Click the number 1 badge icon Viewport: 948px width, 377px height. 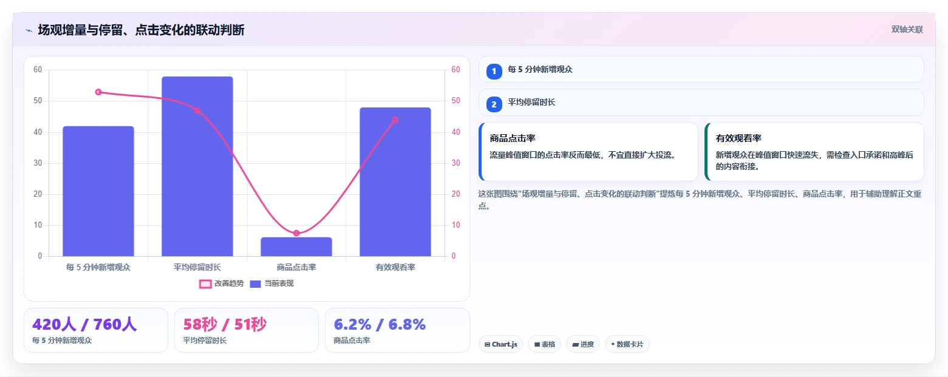point(494,70)
